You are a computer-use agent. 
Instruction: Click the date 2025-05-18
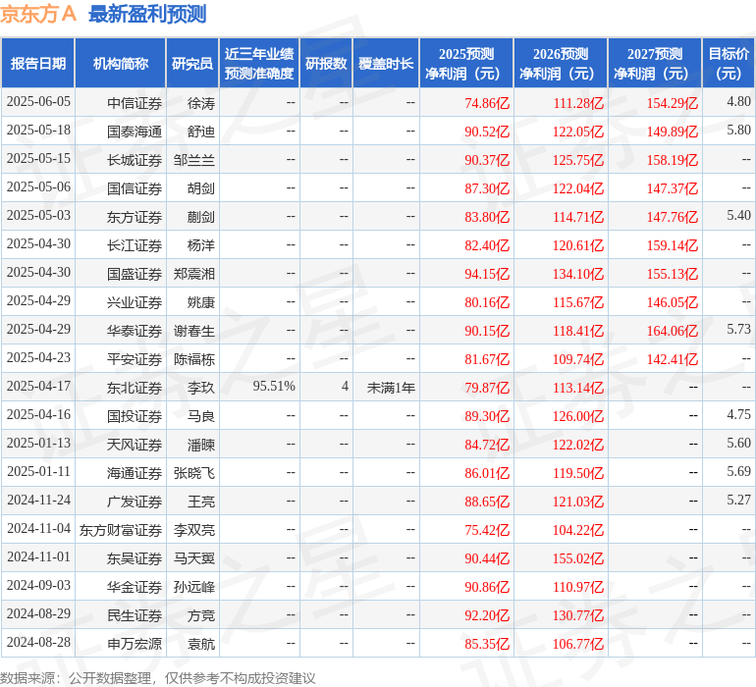coord(38,131)
